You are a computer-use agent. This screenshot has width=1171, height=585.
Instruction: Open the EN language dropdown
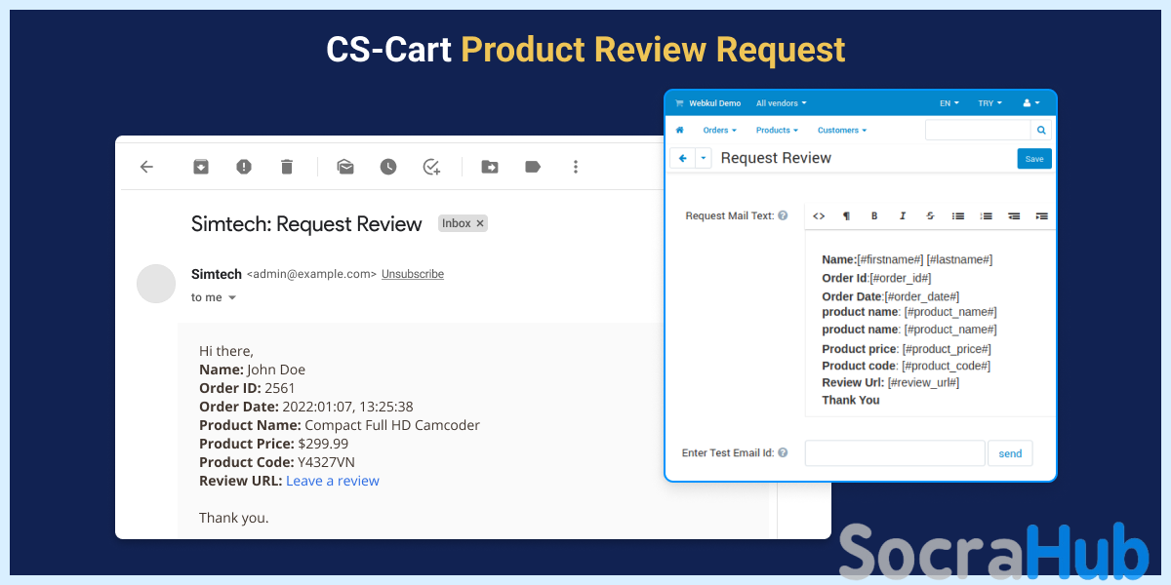[949, 103]
